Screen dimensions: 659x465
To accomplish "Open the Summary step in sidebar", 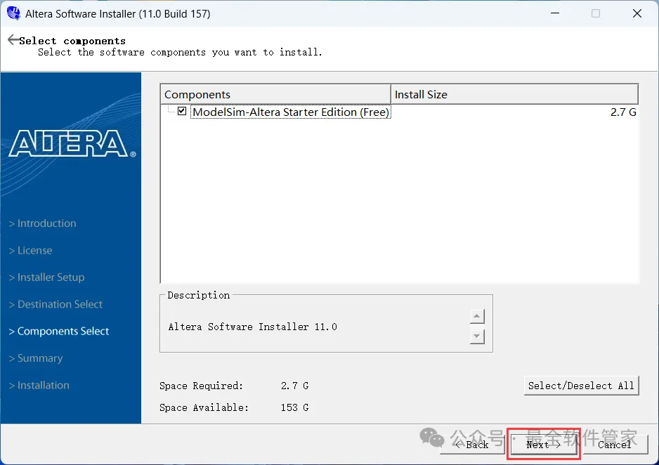I will coord(36,358).
